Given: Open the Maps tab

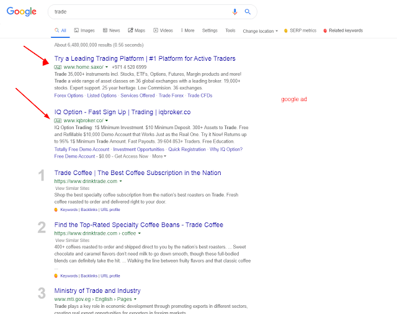Looking at the screenshot, I should [136, 30].
